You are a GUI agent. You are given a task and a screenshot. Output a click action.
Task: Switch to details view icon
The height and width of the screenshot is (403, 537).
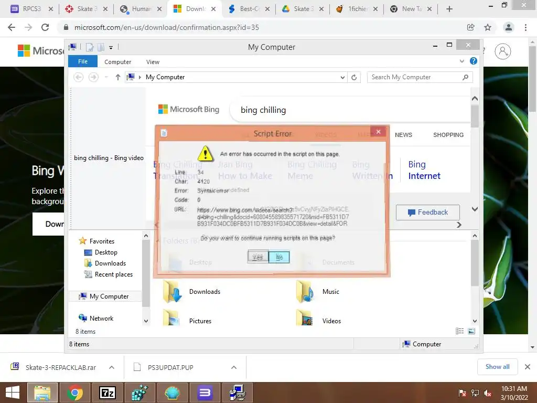459,331
